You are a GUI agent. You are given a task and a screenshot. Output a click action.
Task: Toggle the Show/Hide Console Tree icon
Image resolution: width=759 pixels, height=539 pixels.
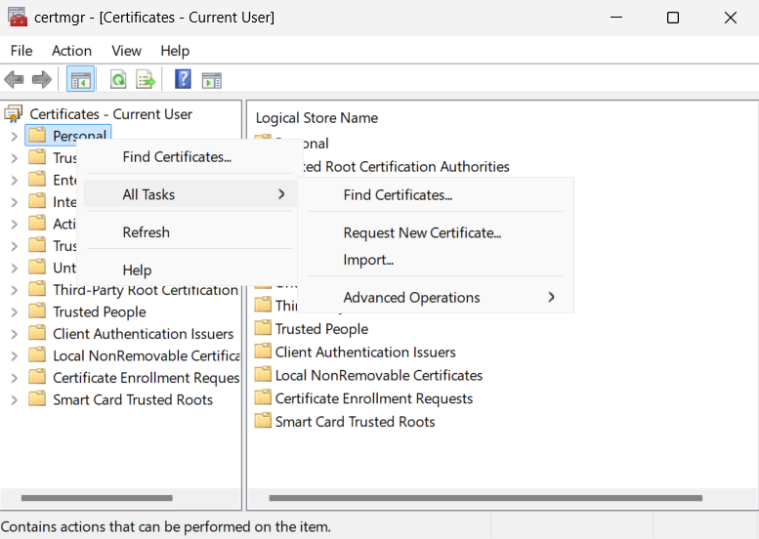pos(80,79)
